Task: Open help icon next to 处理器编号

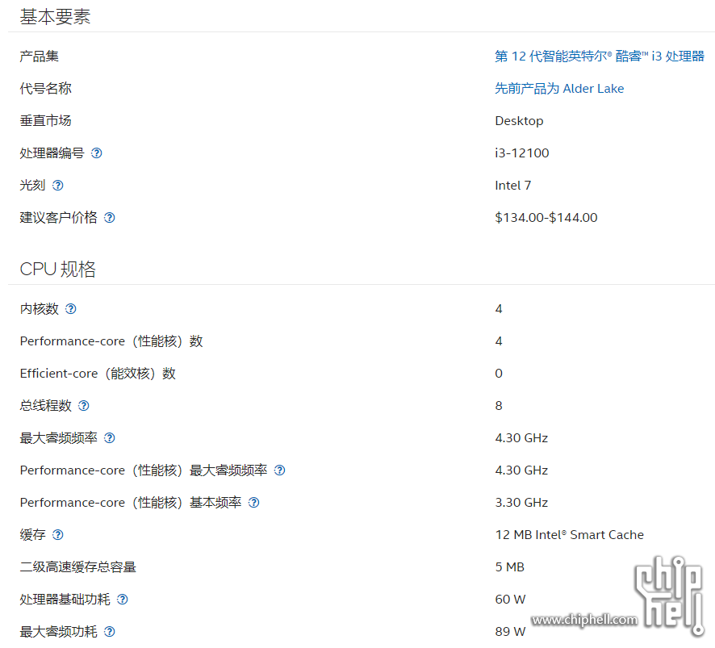Action: [x=96, y=153]
